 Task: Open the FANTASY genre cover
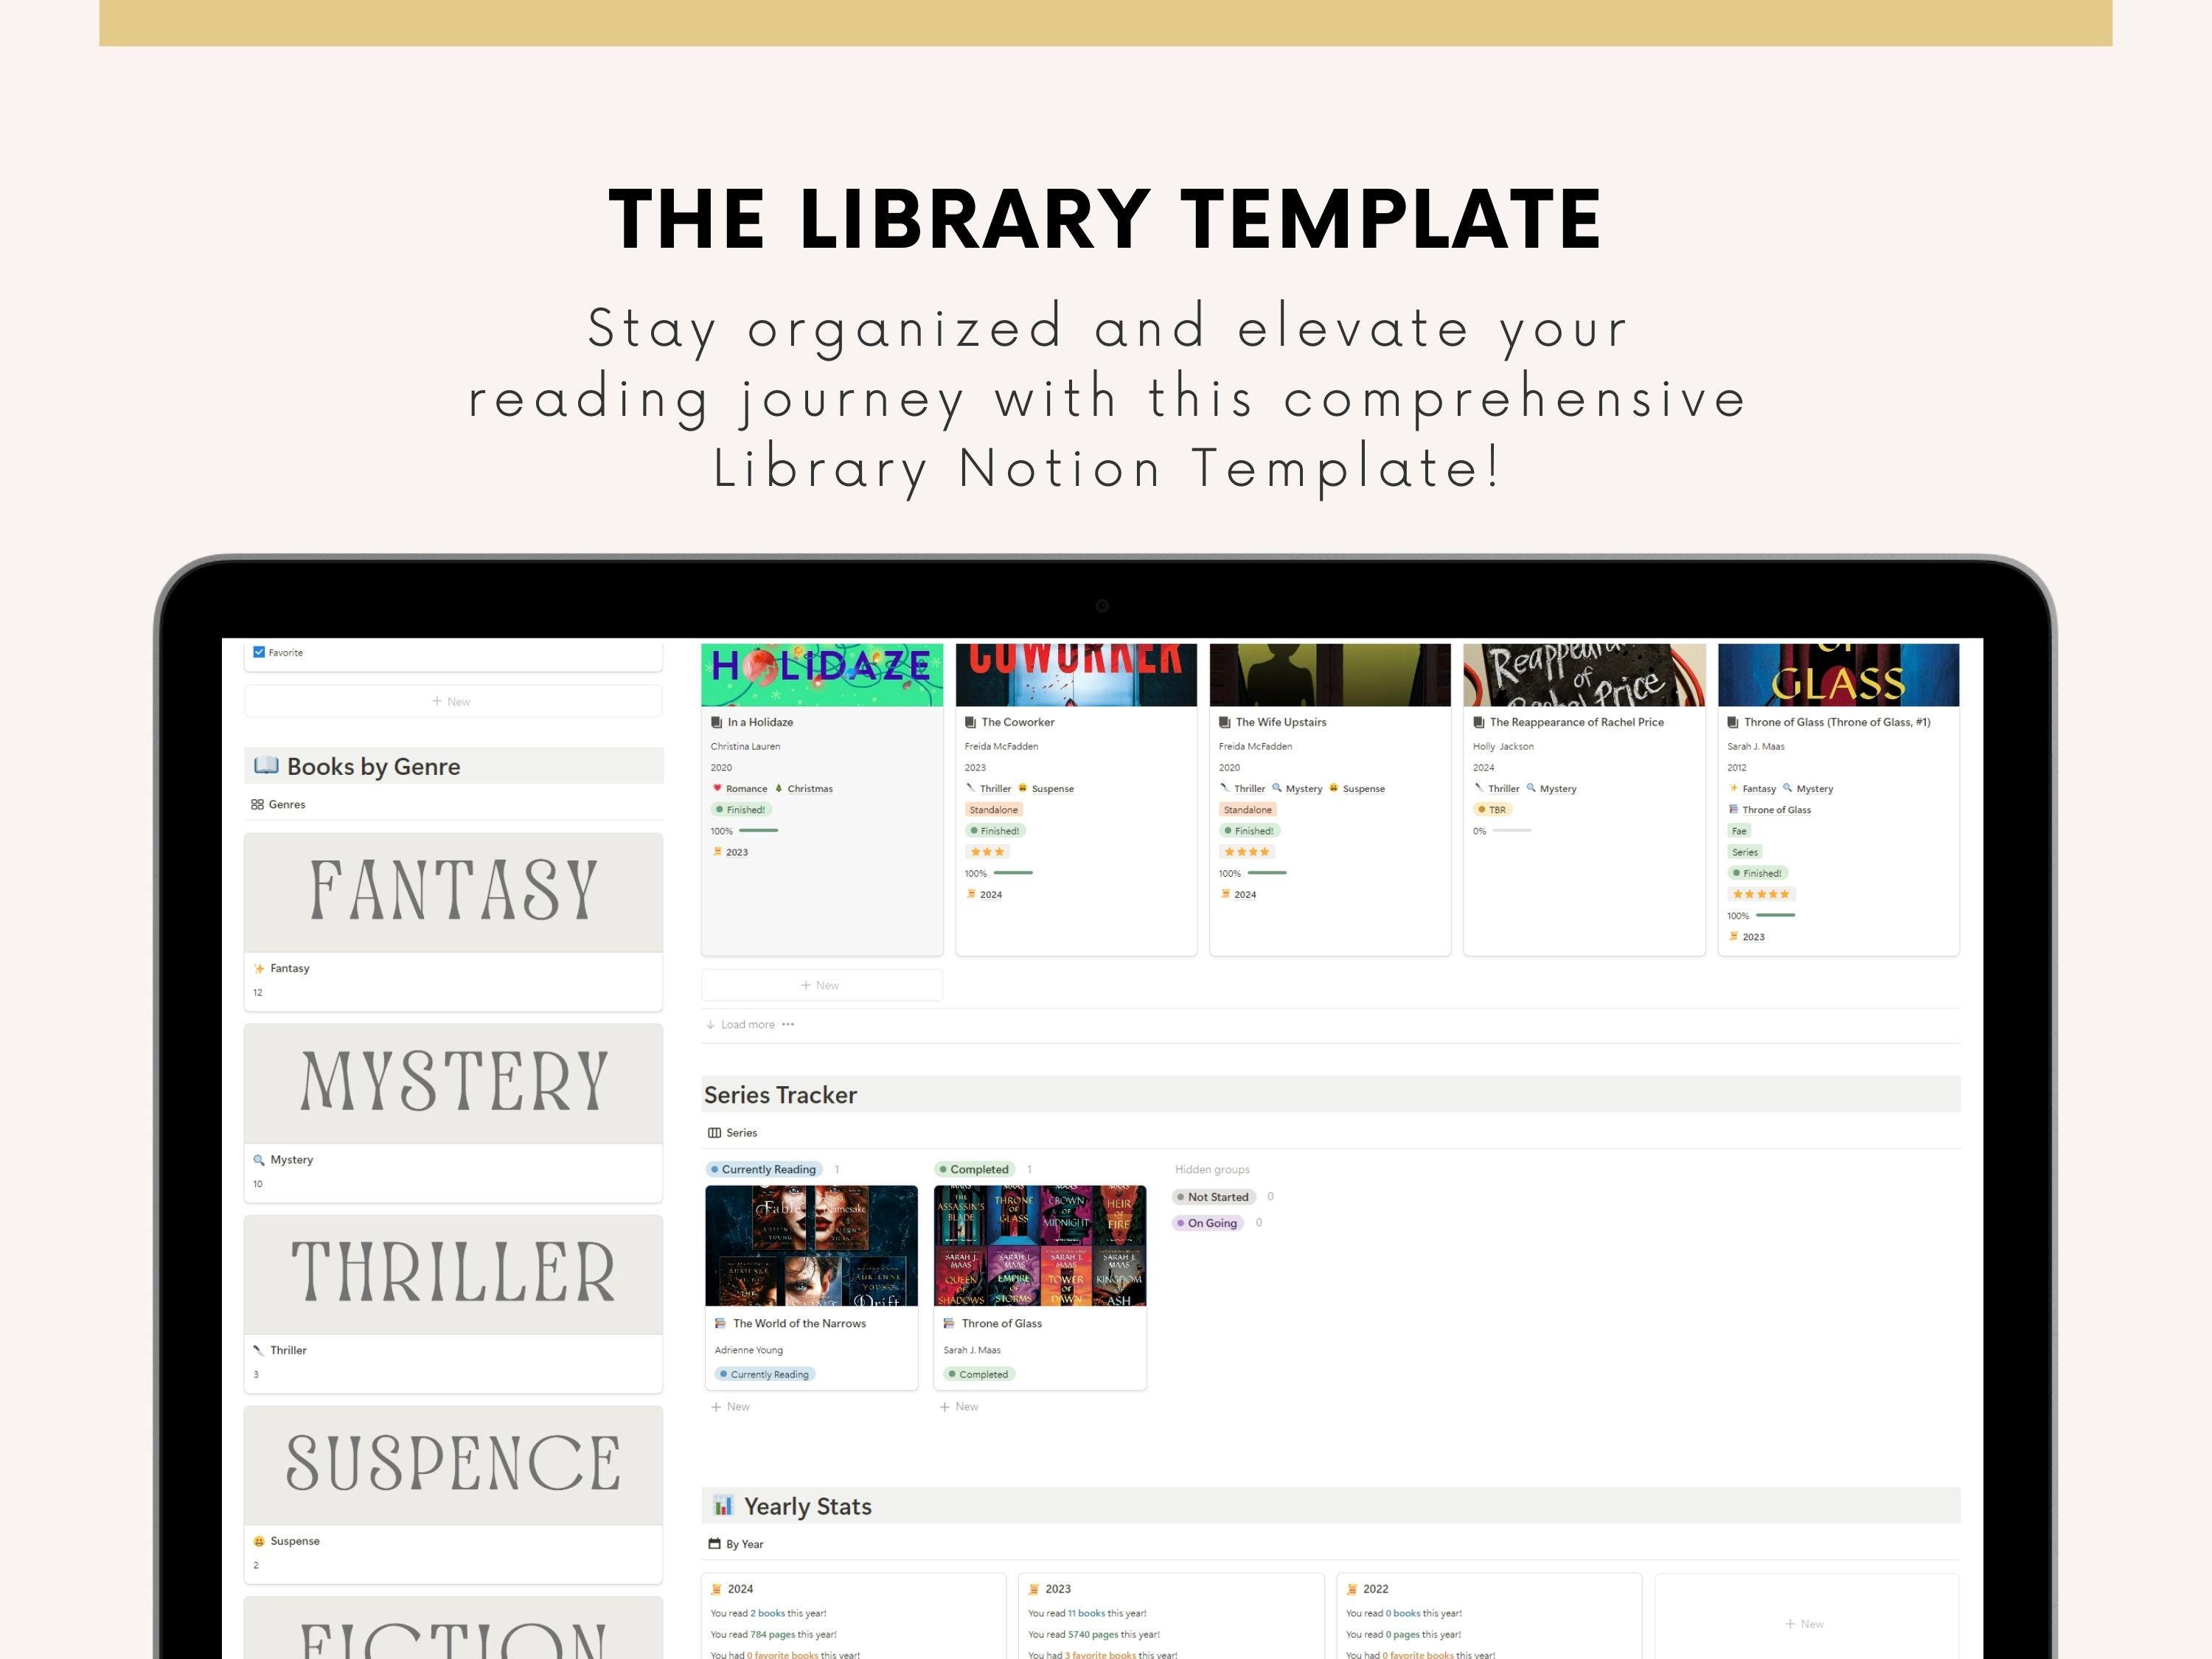coord(453,892)
